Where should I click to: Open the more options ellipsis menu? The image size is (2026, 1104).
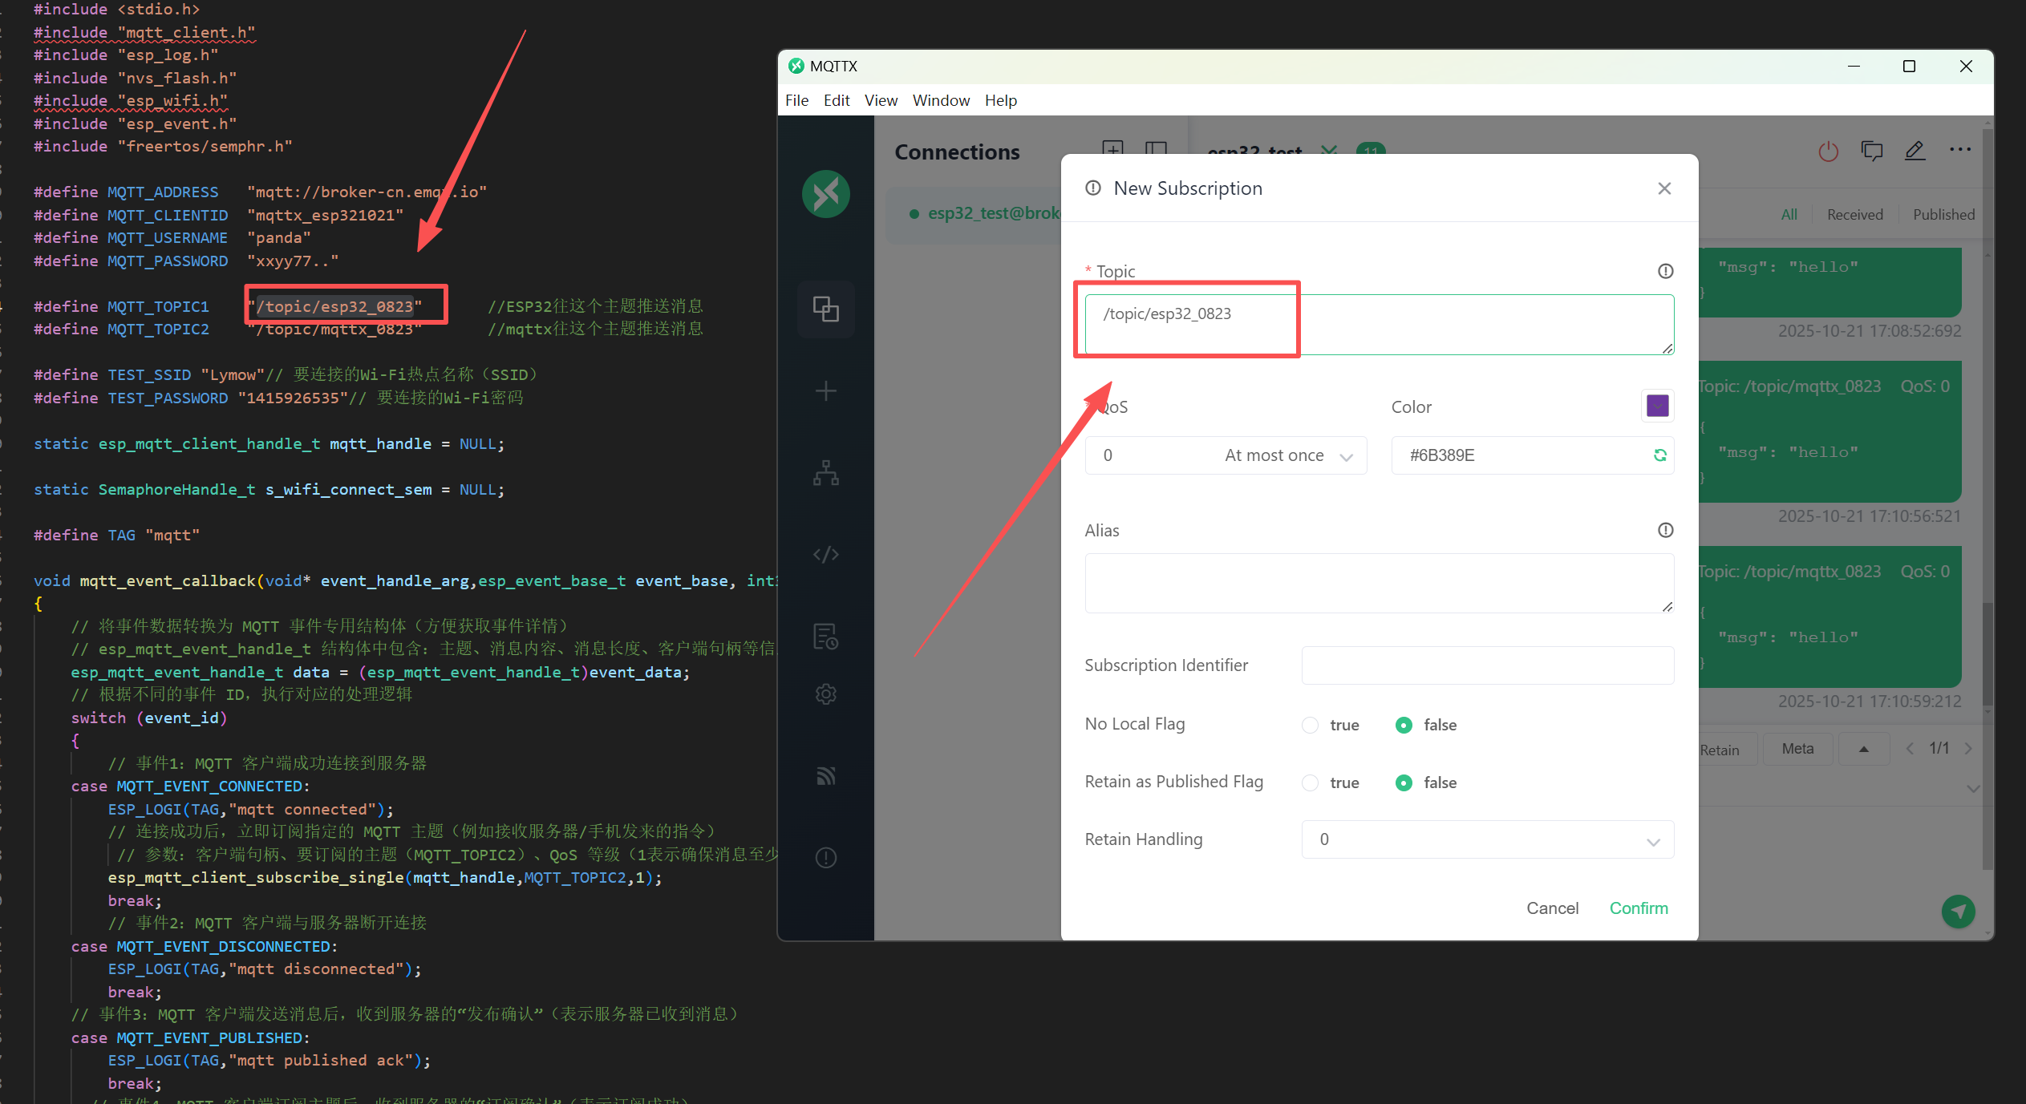(x=1959, y=150)
